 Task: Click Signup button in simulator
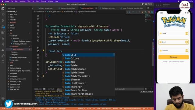pyautogui.click(x=173, y=57)
